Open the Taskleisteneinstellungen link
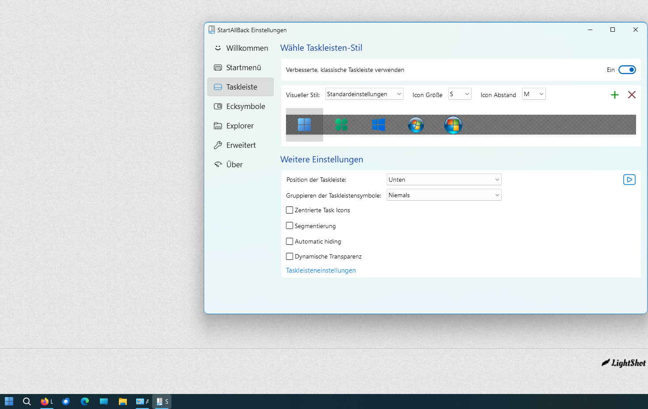Screen dimensions: 648x409 click(321, 270)
